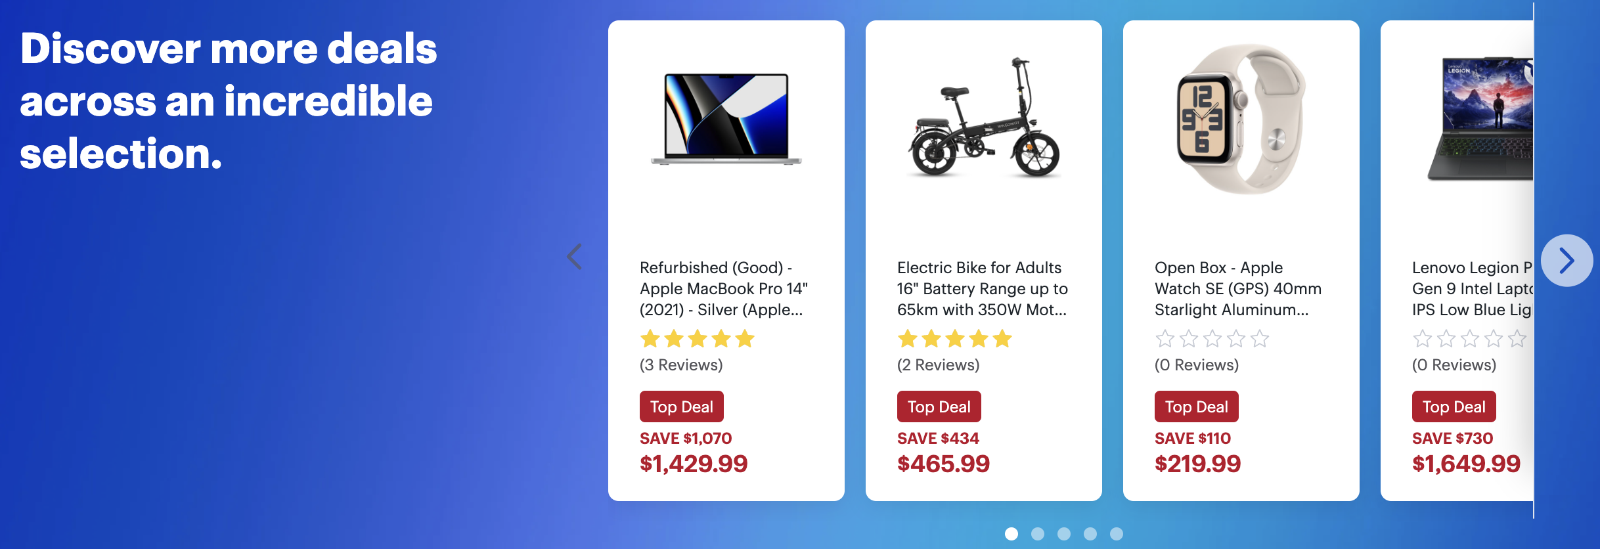View the Lenovo Legion laptop image
Screen dimensions: 1600x549
point(1480,119)
